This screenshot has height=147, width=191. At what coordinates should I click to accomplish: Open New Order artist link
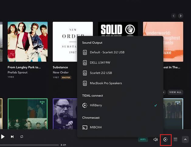[61, 73]
